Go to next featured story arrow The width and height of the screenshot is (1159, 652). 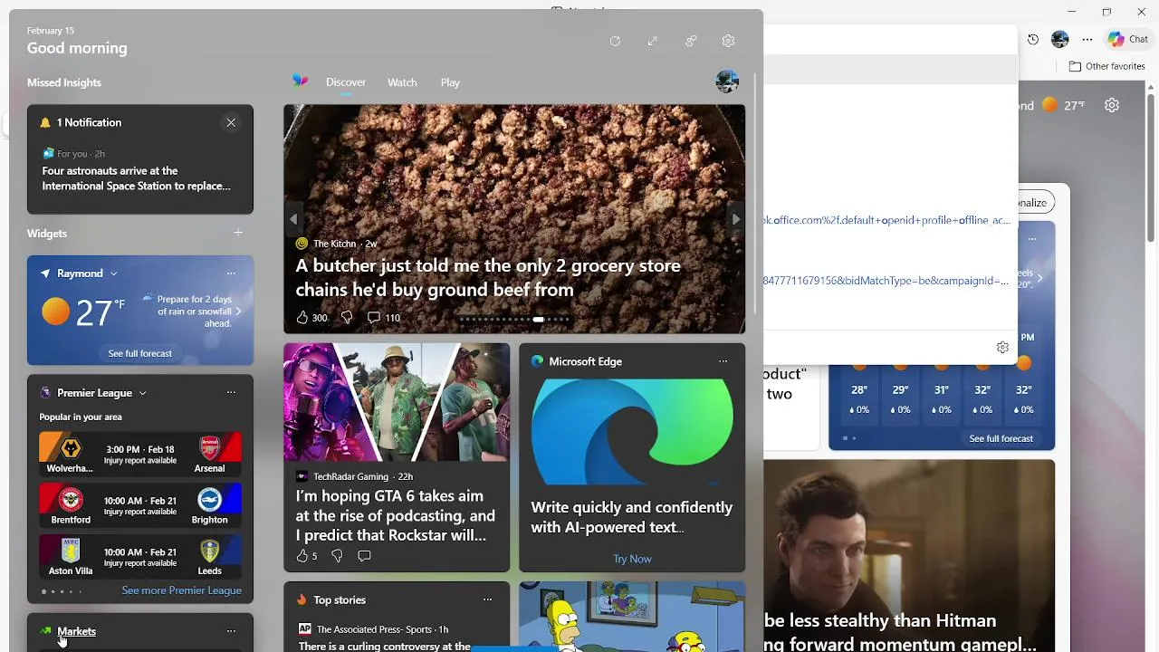tap(735, 219)
